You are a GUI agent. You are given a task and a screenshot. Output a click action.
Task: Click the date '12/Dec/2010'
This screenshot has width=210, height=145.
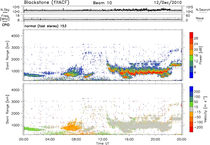coord(168,3)
